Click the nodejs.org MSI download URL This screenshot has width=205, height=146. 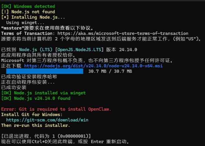point(93,66)
